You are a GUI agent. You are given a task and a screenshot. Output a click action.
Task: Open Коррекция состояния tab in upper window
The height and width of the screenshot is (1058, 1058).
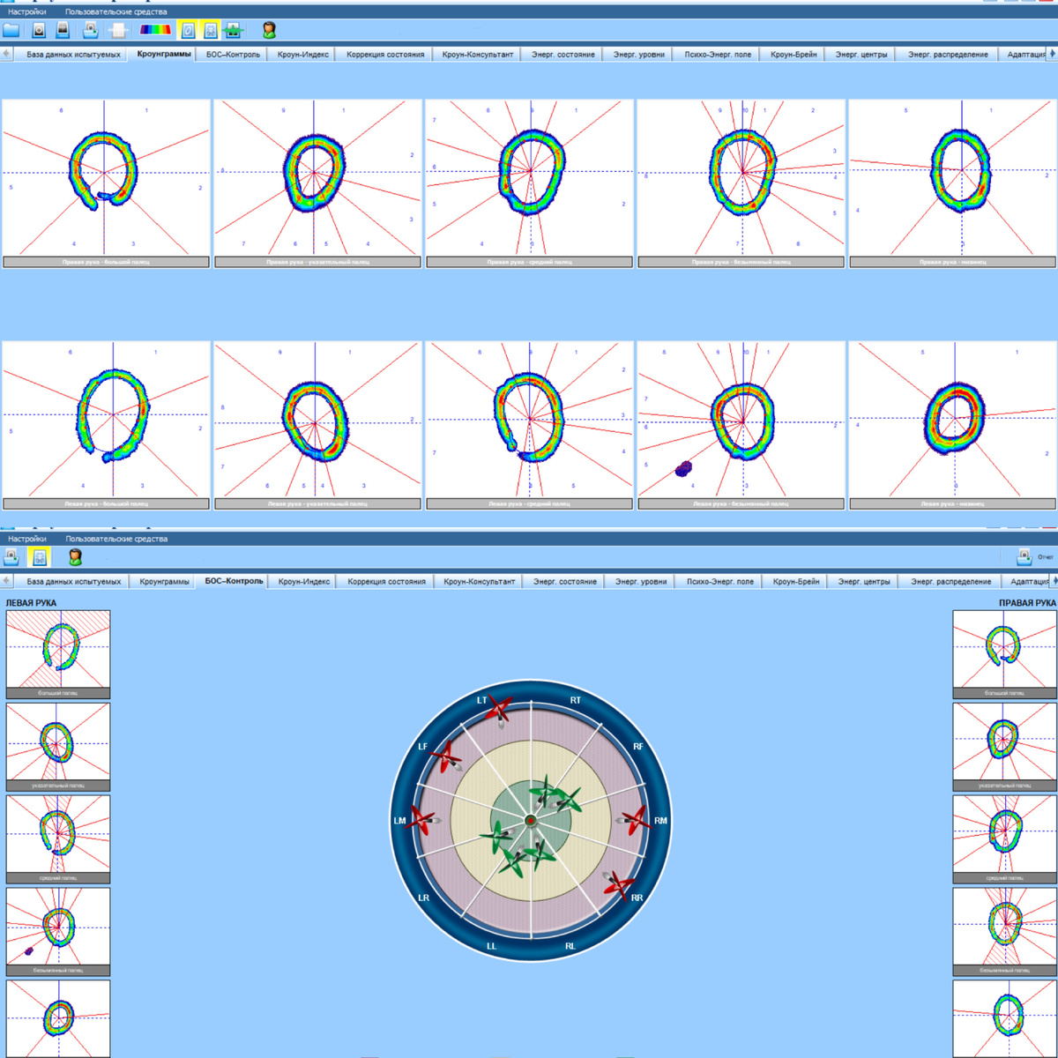coord(385,54)
